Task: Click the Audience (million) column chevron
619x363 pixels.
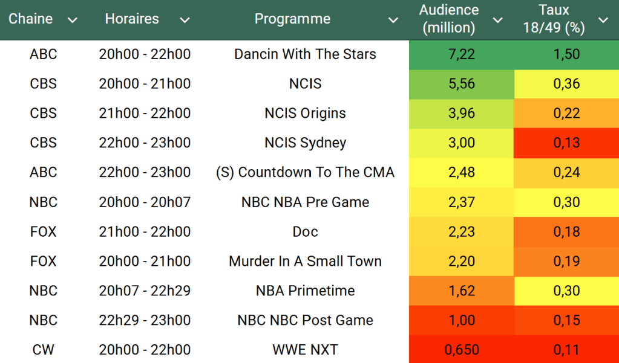Action: click(x=498, y=21)
